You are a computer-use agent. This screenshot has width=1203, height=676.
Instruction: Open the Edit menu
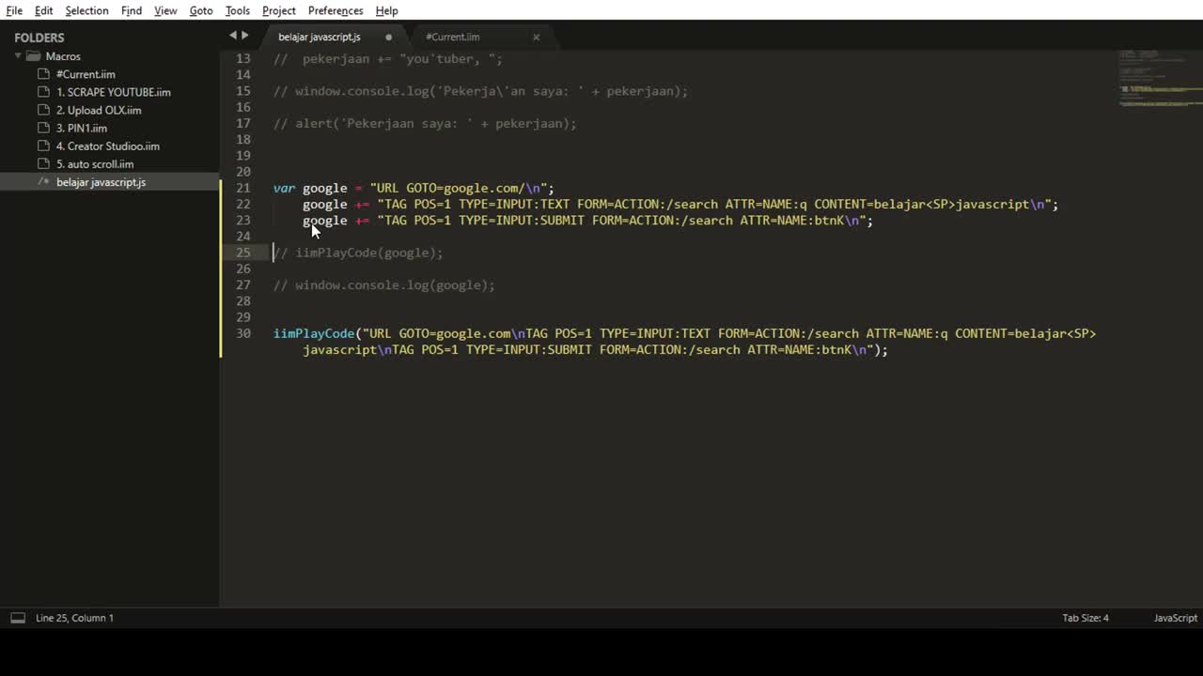pyautogui.click(x=44, y=10)
